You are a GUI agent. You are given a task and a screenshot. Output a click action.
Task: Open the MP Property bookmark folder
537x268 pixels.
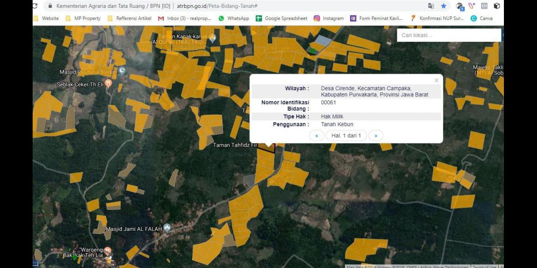(x=83, y=19)
